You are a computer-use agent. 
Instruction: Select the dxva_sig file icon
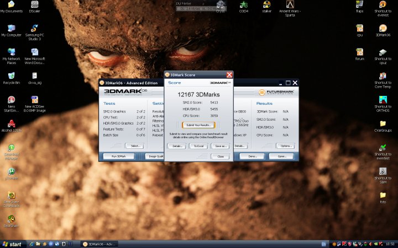[34, 78]
